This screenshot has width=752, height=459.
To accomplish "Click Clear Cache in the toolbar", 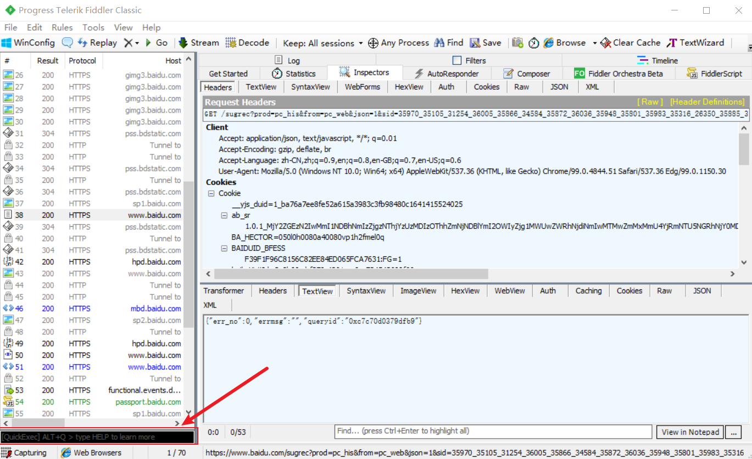I will pyautogui.click(x=631, y=43).
